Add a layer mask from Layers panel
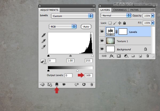Image resolution: width=160 pixels, height=111 pixels. [118, 56]
